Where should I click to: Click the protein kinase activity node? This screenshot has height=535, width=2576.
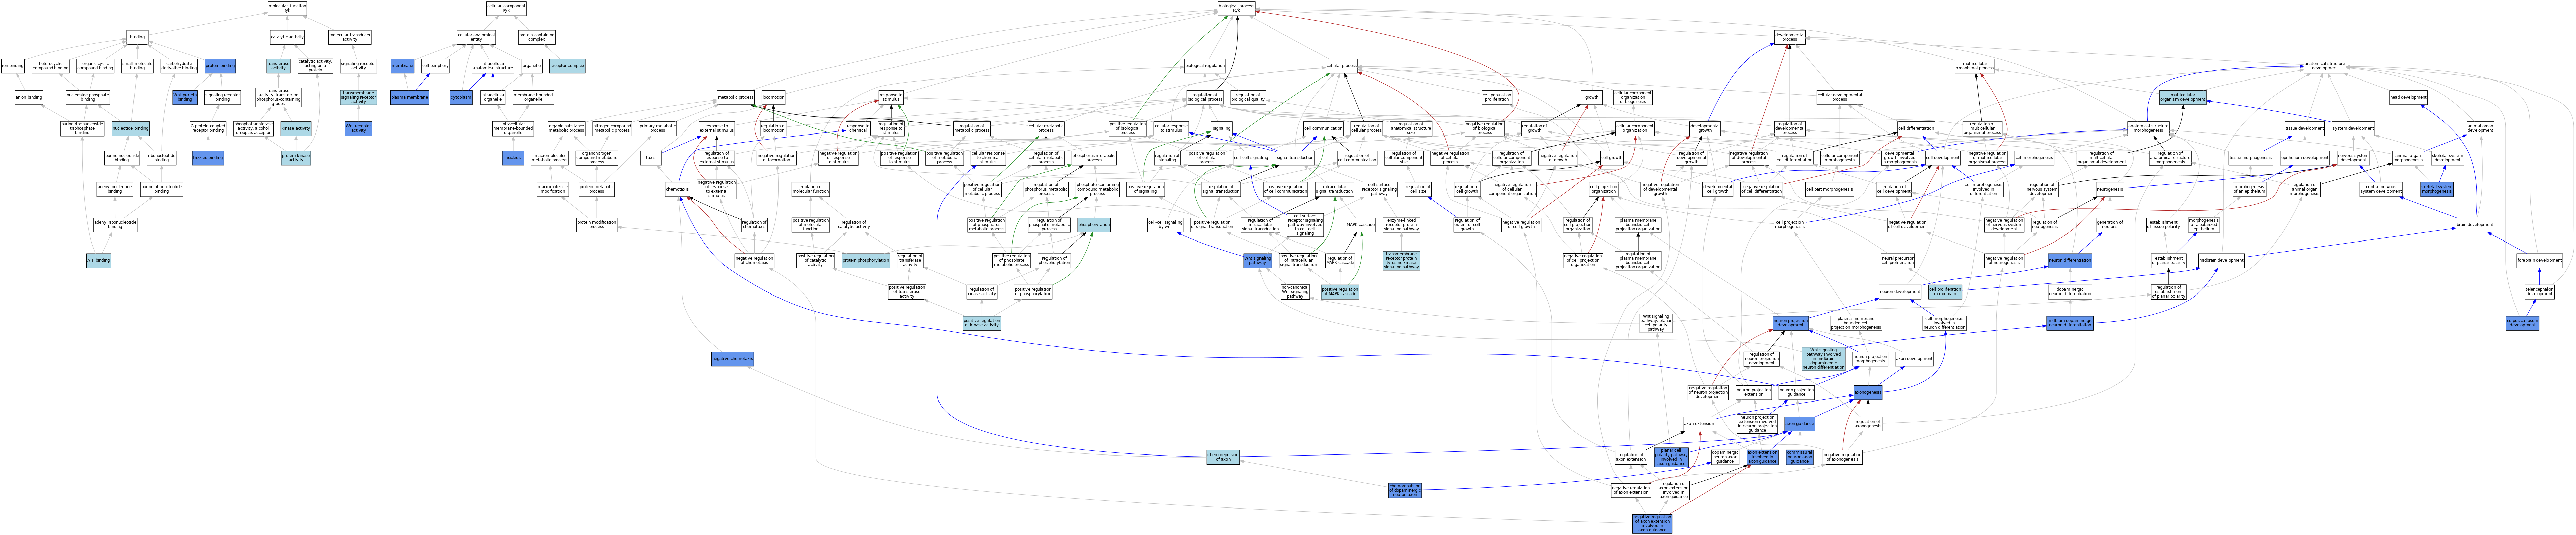click(296, 158)
